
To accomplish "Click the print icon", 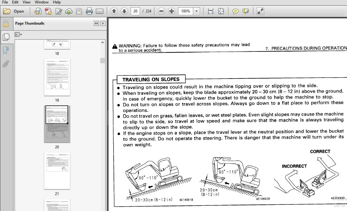I will (x=89, y=11).
